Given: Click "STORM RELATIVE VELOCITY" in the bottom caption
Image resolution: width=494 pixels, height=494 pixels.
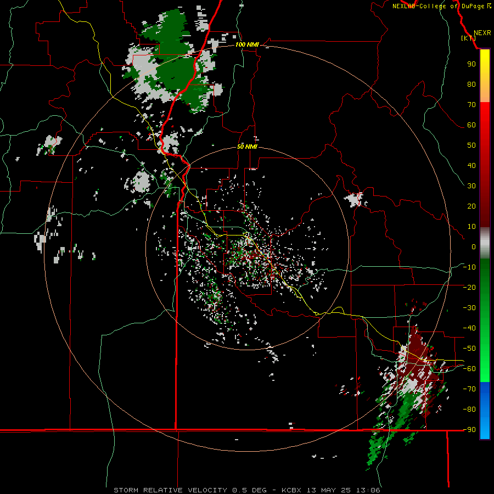Looking at the screenshot, I should coord(170,490).
